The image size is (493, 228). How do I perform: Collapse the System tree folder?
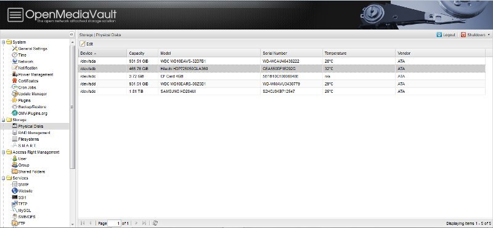tap(3, 42)
